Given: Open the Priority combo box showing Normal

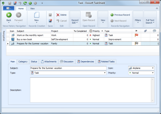Looking at the screenshot, I should [x=141, y=73].
